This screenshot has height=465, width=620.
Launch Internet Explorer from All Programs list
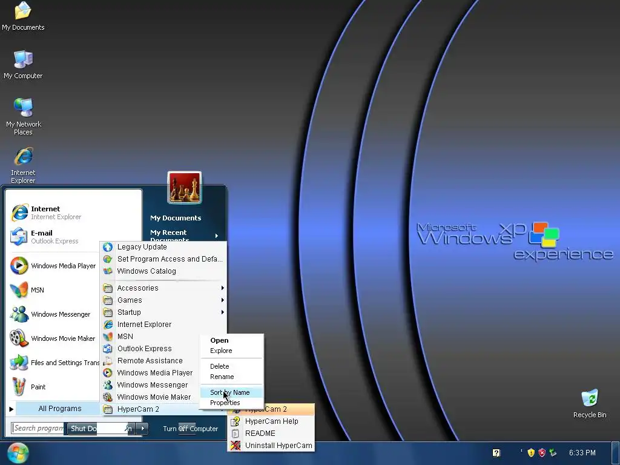[x=163, y=325]
